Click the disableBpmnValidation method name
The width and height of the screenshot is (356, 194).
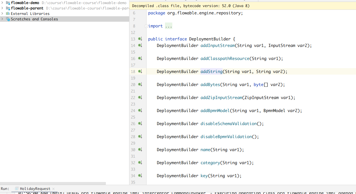pos(226,137)
